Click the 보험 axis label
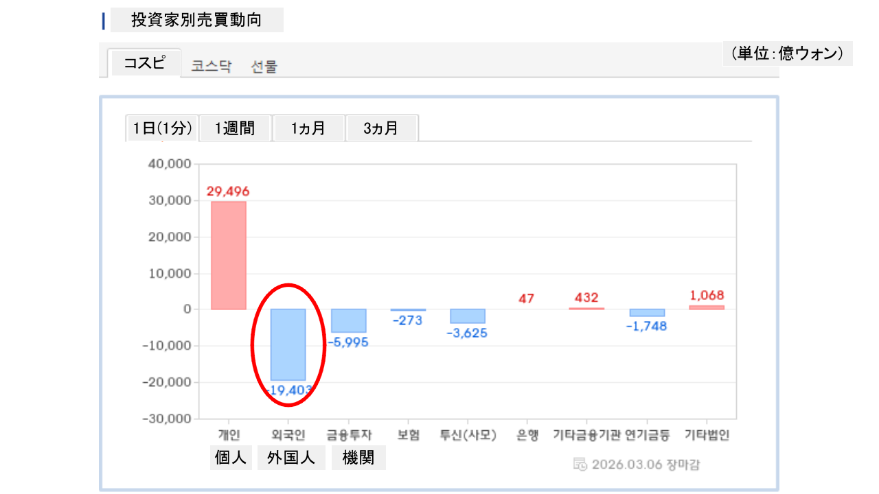Viewport: 879px width, 494px height. tap(408, 435)
